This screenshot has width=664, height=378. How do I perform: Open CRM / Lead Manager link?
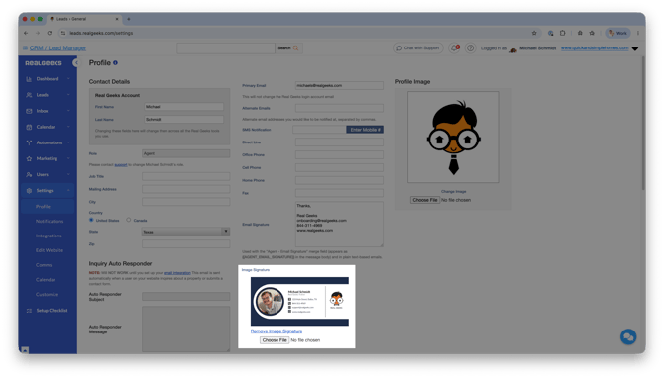coord(57,48)
